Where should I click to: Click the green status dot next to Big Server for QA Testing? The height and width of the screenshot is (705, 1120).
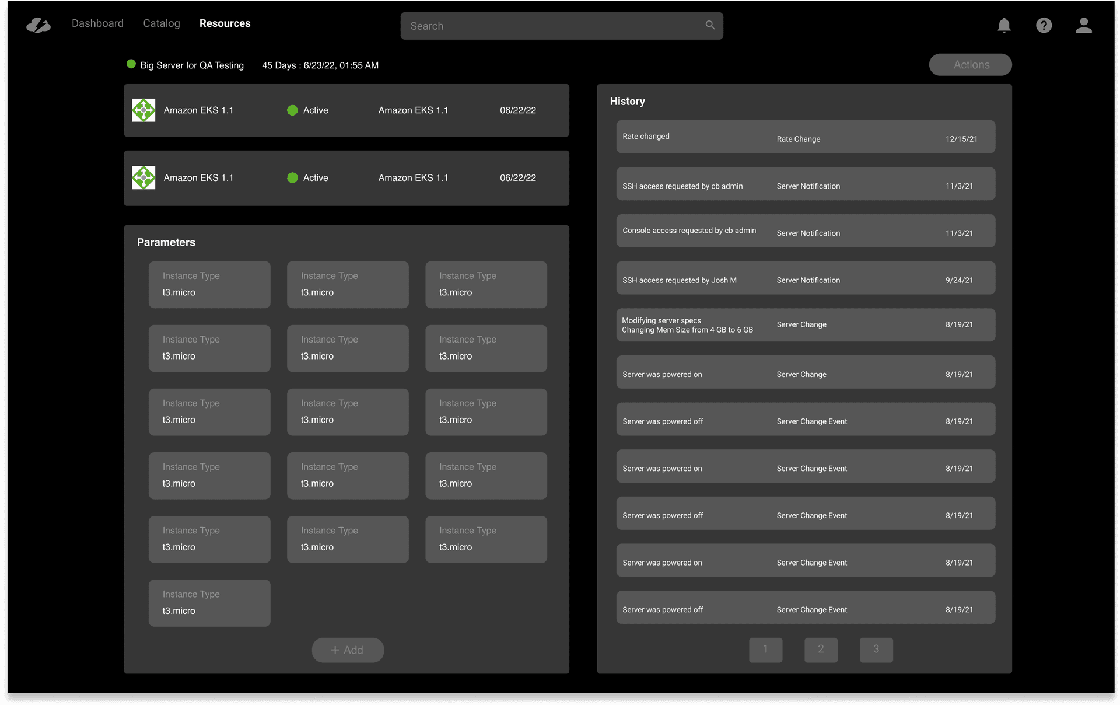131,64
